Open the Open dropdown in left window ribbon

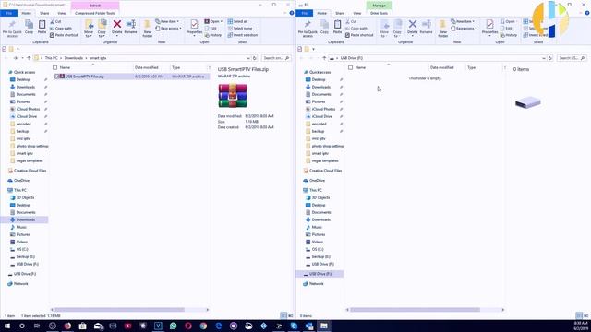213,21
